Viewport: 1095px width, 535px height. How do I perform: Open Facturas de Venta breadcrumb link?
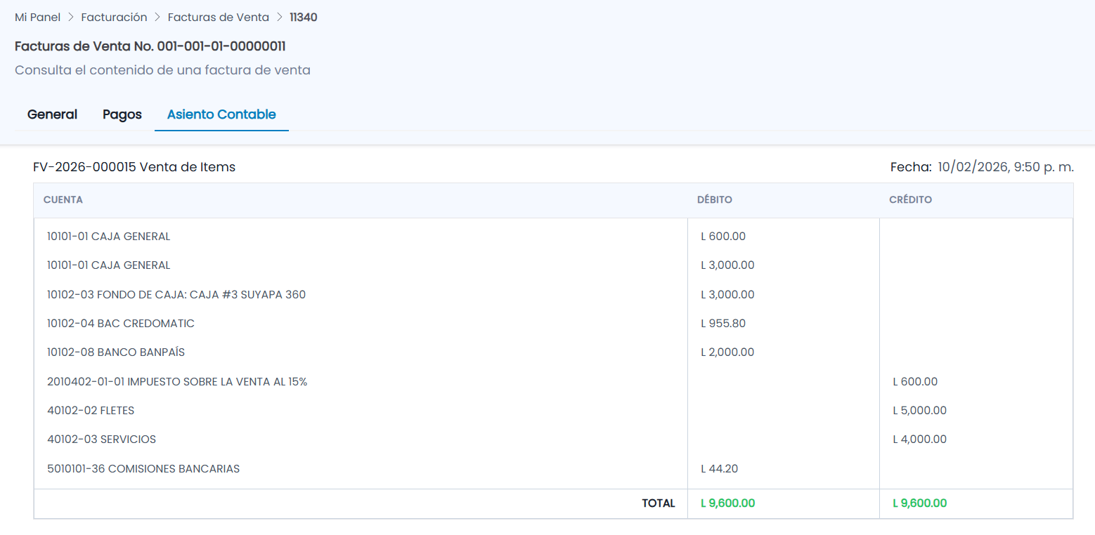tap(219, 17)
